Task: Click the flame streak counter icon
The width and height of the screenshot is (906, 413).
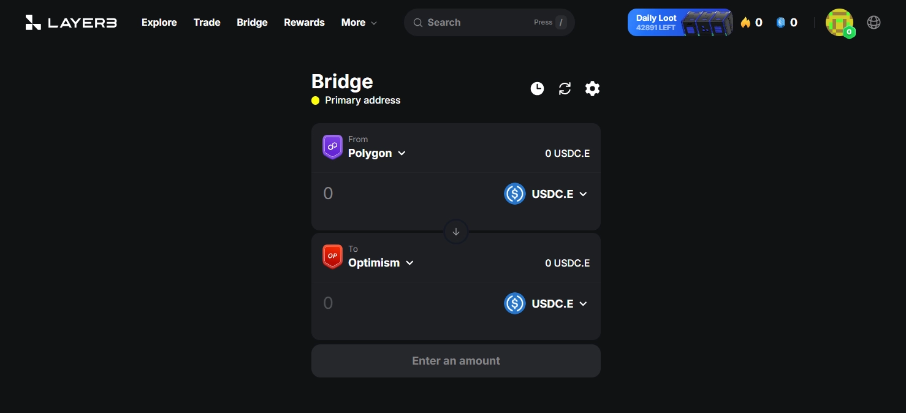Action: [745, 23]
